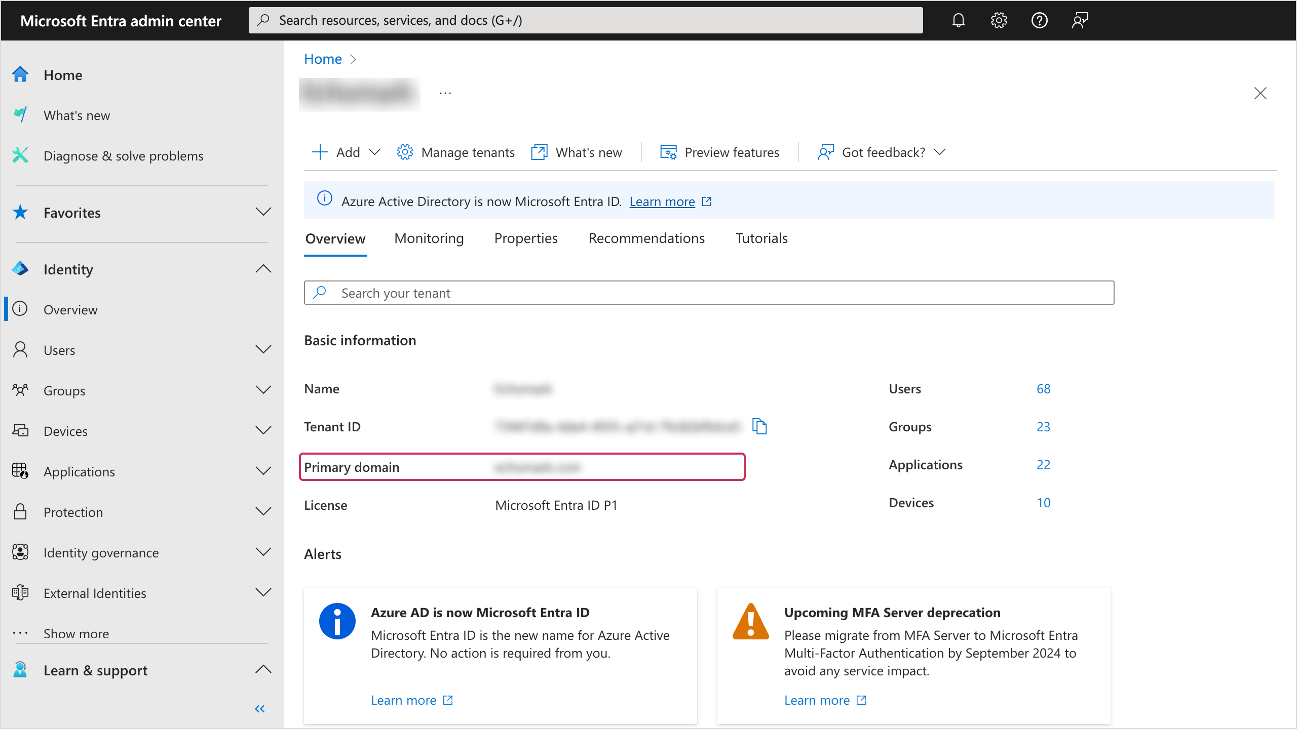Click the External Identities icon

20,593
